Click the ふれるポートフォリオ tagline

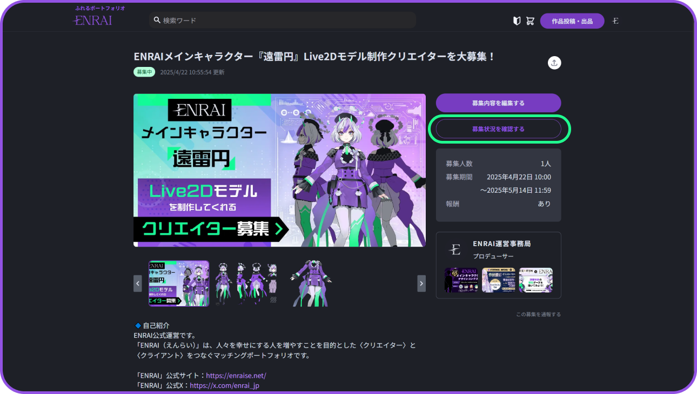[x=100, y=9]
